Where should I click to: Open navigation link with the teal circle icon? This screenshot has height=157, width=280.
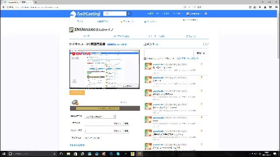coord(150,21)
